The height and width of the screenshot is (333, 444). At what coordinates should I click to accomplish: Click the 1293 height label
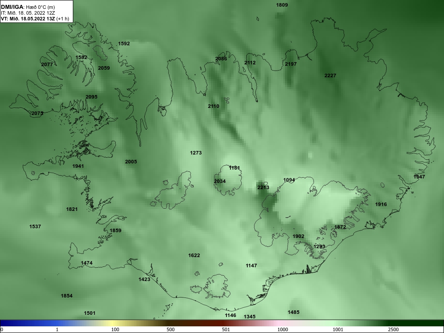319,246
